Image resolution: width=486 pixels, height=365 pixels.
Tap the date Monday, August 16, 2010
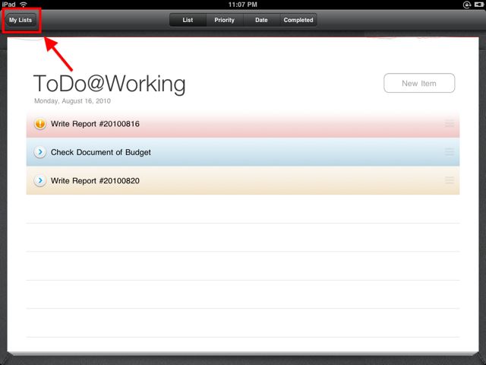72,101
